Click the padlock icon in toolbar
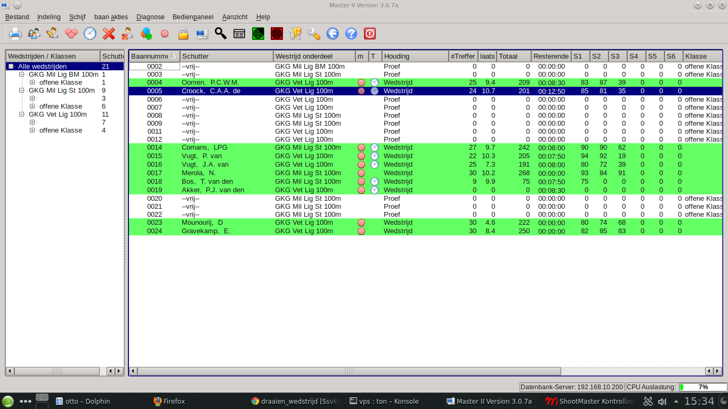This screenshot has width=728, height=409. pyautogui.click(x=183, y=34)
